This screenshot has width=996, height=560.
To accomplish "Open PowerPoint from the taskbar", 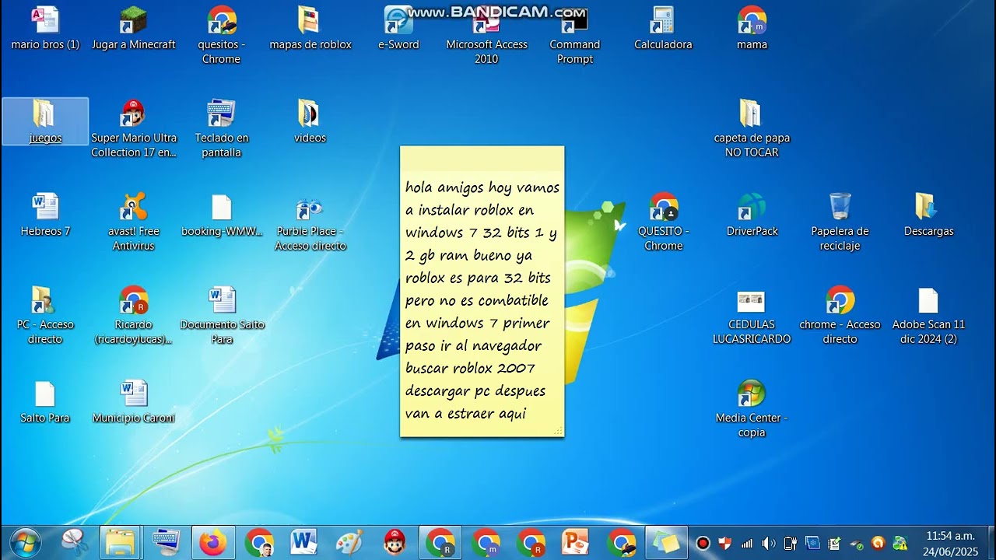I will 576,542.
